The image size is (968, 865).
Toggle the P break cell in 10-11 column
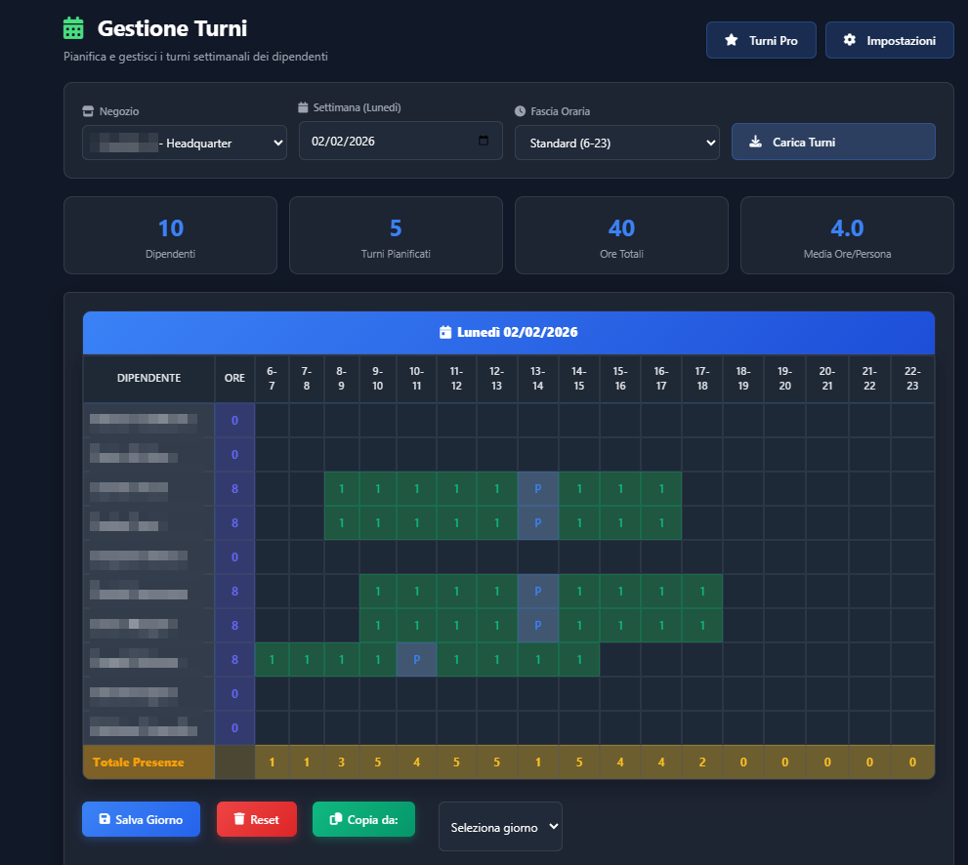coord(416,660)
